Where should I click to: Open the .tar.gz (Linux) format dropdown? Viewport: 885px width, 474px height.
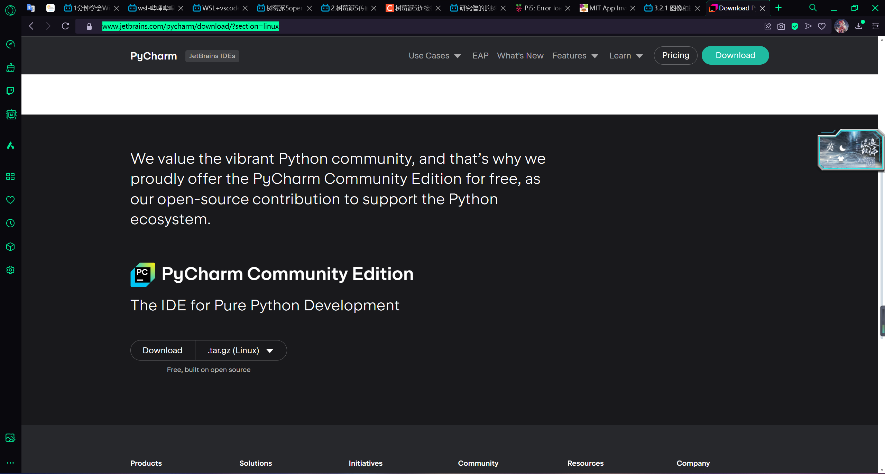tap(241, 350)
